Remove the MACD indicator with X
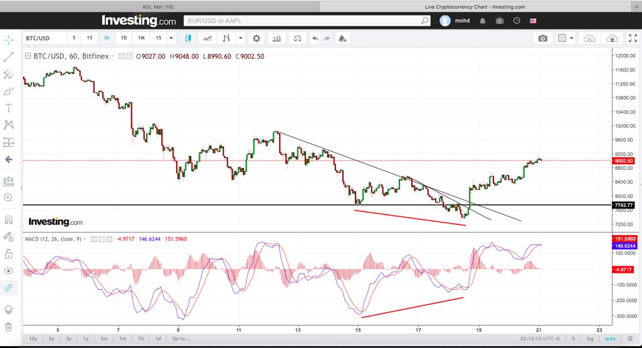 coord(109,239)
